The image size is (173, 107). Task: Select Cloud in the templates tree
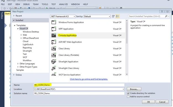[26, 41]
